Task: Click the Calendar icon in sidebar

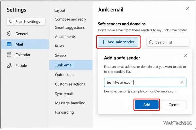Action: [9, 55]
